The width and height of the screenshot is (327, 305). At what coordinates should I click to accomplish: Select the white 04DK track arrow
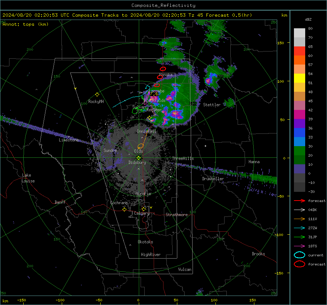[x=299, y=210]
